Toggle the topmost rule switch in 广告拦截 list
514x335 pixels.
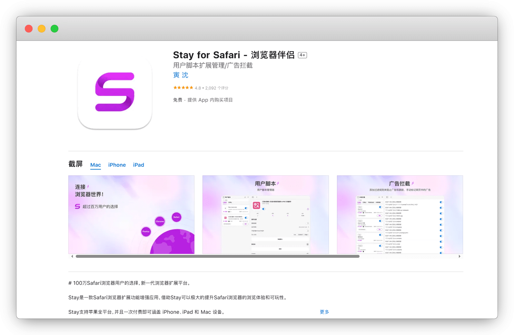pyautogui.click(x=441, y=202)
